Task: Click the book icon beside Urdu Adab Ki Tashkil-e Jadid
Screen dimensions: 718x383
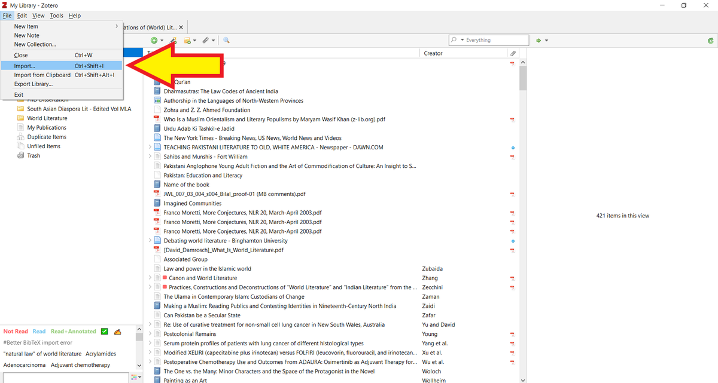Action: point(158,128)
